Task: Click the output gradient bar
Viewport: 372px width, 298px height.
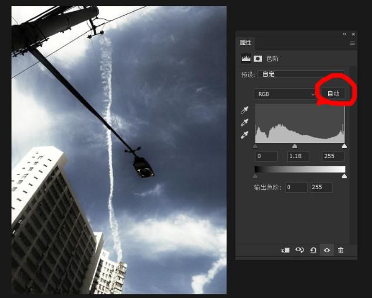Action: coord(300,169)
